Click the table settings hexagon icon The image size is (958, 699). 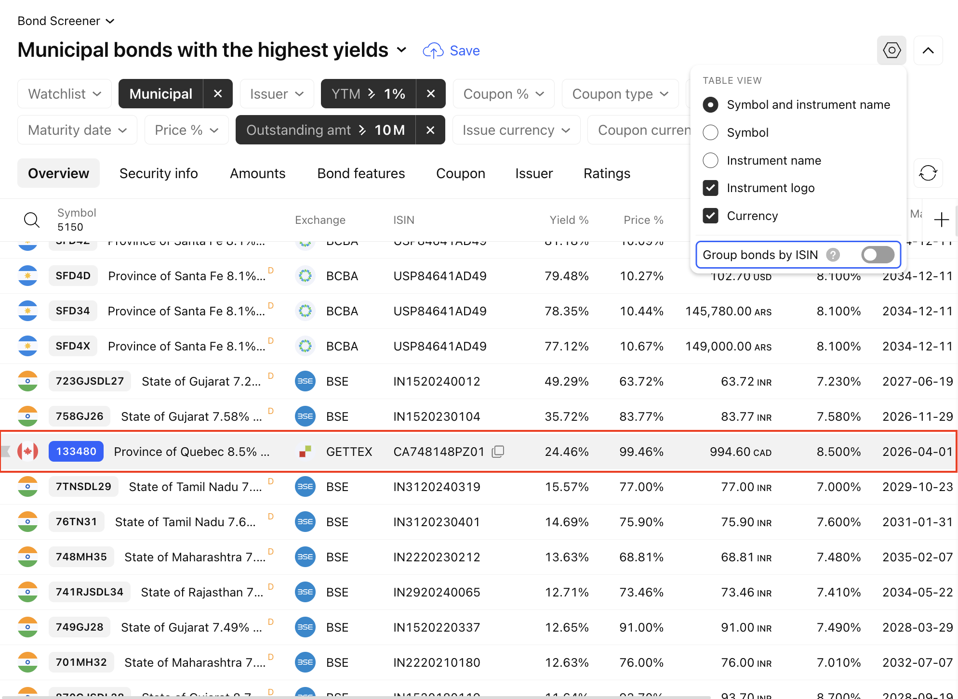(x=891, y=50)
